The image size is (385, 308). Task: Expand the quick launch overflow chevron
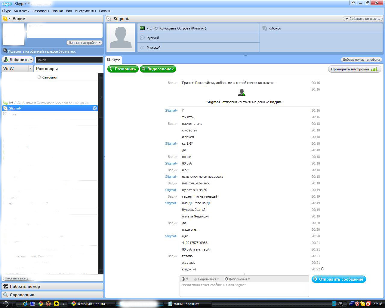point(64,304)
